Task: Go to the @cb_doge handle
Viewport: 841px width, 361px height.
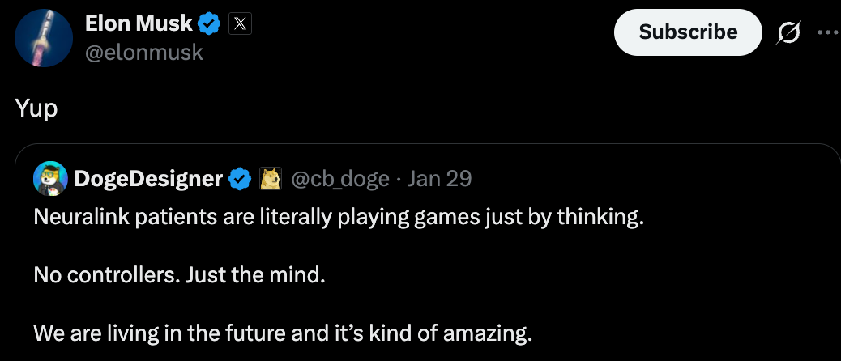Action: [339, 178]
